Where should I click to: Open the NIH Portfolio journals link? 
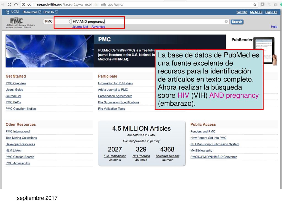[x=141, y=156]
